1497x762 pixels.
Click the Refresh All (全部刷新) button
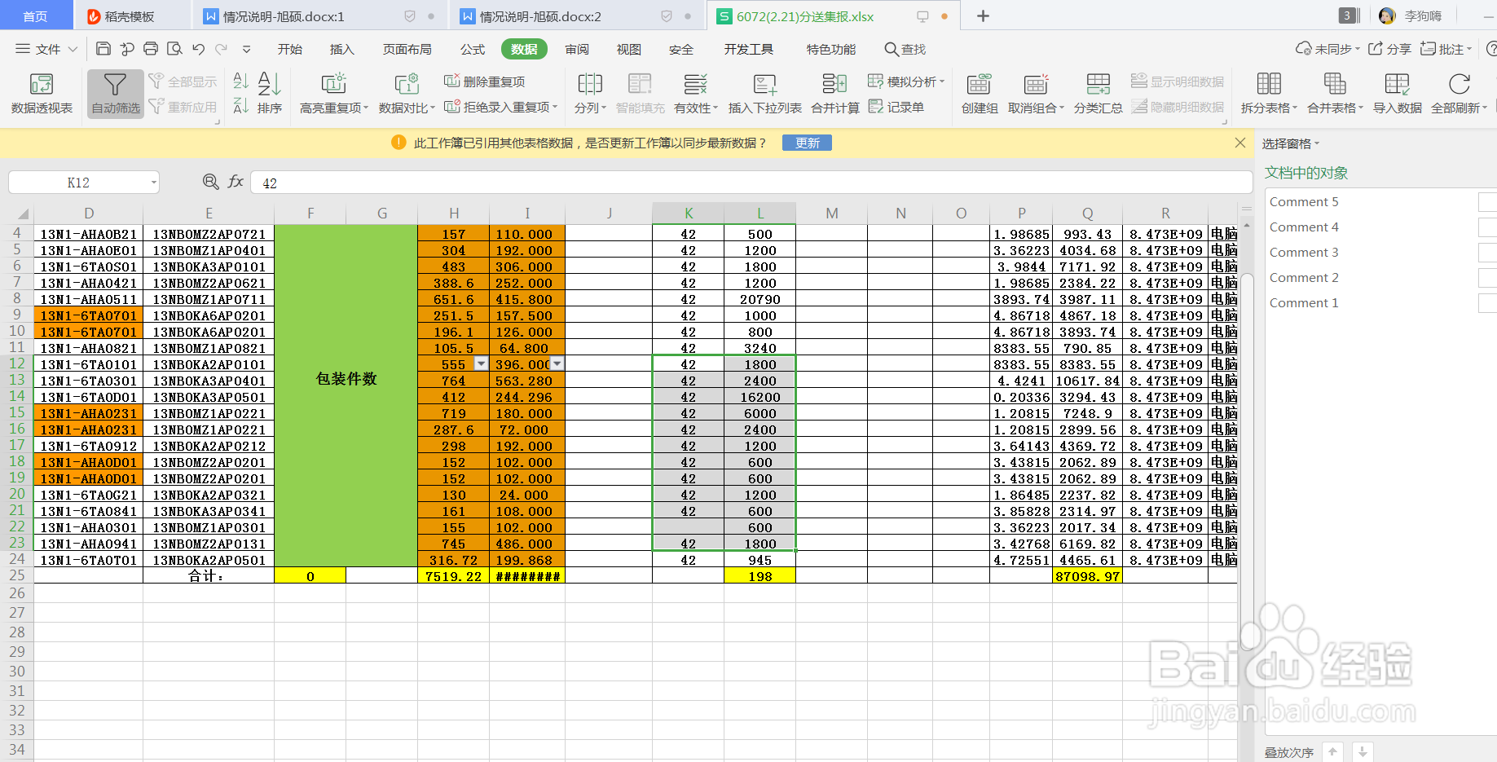coord(1459,93)
